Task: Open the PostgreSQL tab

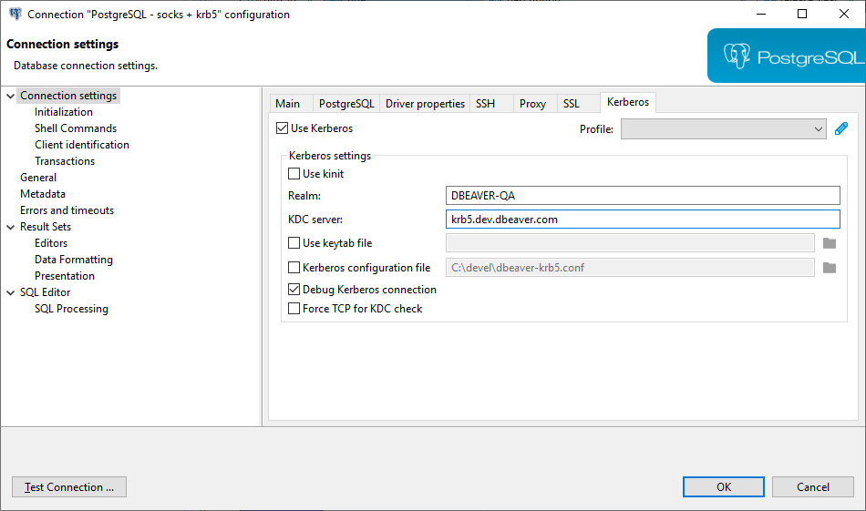Action: pyautogui.click(x=346, y=104)
